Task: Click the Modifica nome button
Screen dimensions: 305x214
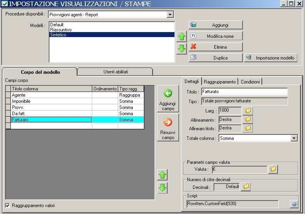Action: [x=215, y=36]
